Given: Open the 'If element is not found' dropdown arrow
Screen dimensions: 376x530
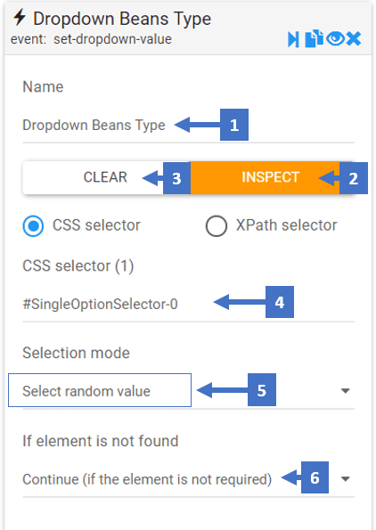Looking at the screenshot, I should click(345, 479).
